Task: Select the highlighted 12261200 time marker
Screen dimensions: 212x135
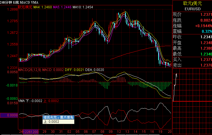Action: (x=31, y=132)
